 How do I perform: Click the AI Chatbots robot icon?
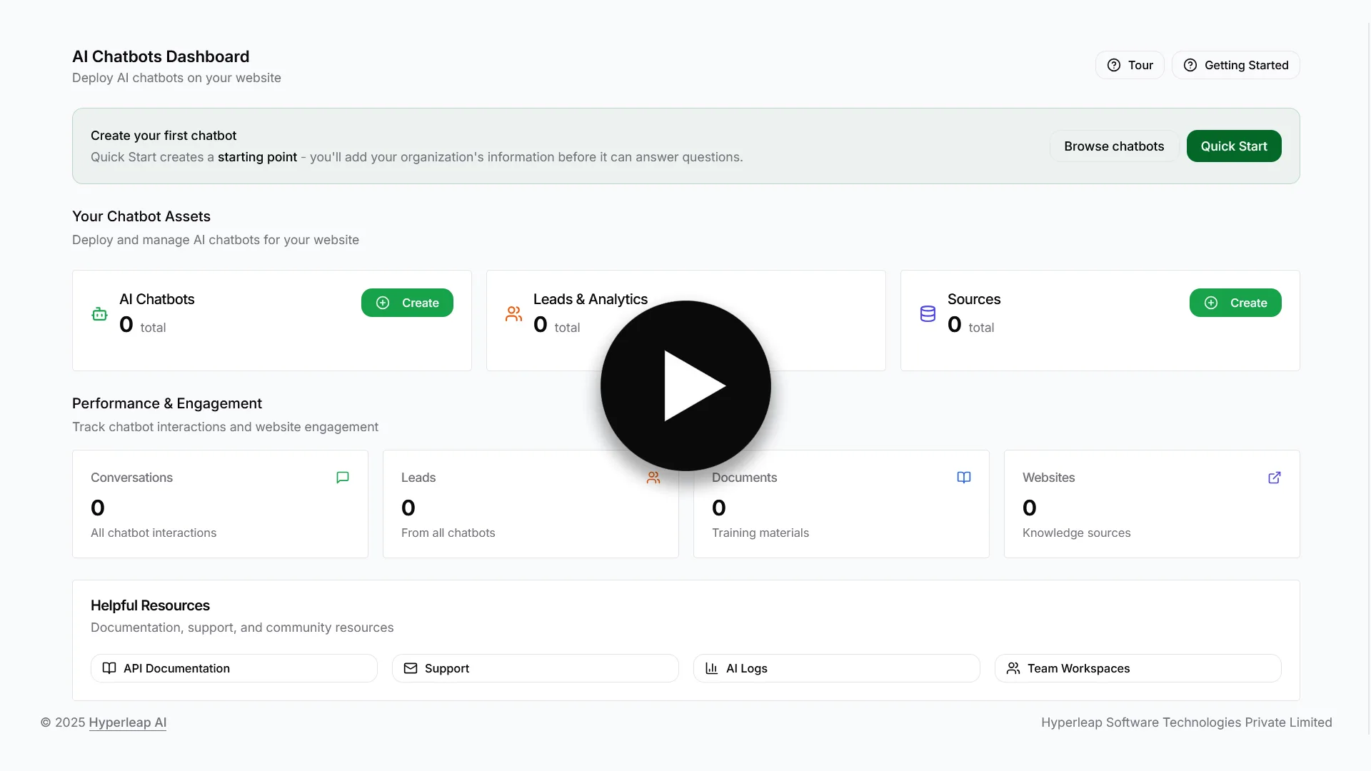[x=99, y=313]
